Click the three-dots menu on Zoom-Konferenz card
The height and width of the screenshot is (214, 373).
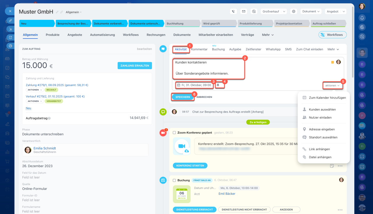[340, 166]
